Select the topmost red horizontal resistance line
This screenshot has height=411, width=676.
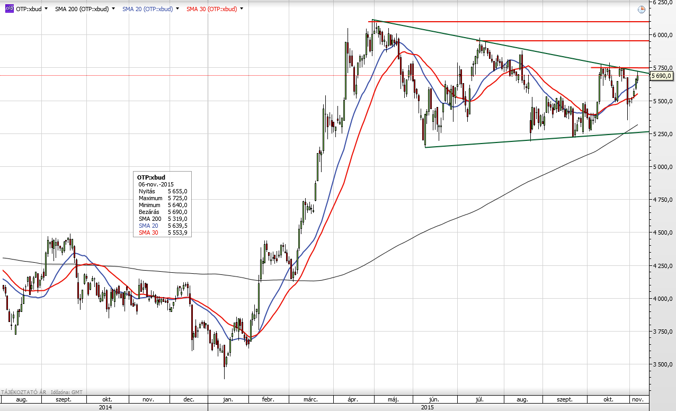pyautogui.click(x=509, y=22)
